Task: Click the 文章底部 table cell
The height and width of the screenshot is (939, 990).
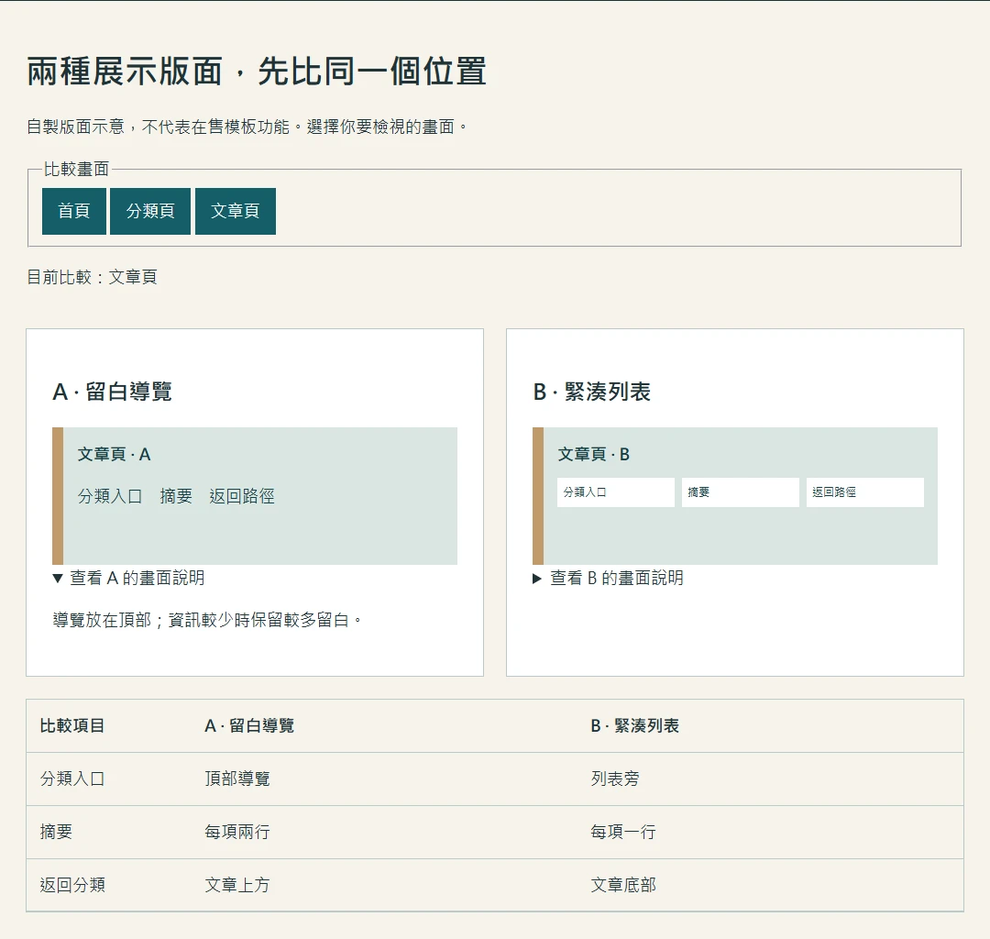Action: pos(623,885)
